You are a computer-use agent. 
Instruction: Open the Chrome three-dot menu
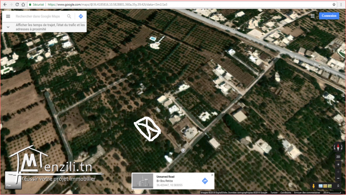341,5
